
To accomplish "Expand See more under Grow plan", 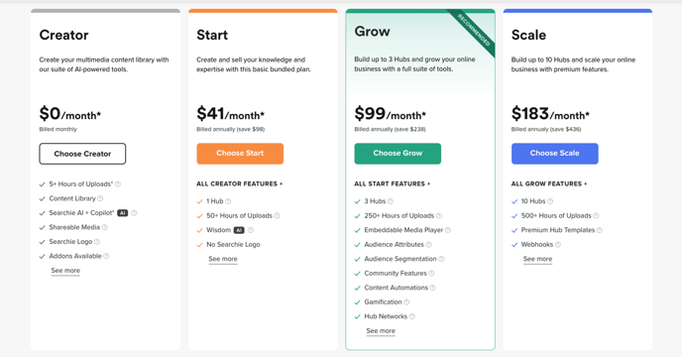I will (x=381, y=331).
